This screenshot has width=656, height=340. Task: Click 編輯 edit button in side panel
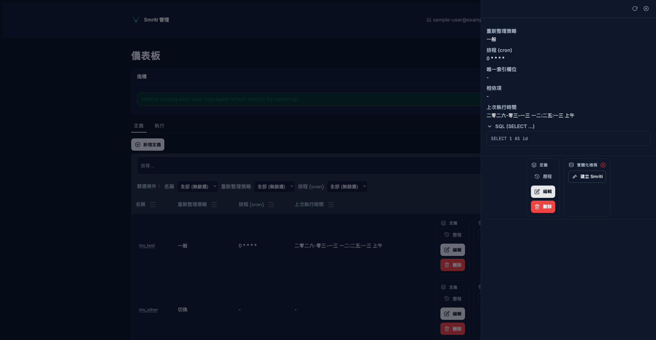coord(543,192)
